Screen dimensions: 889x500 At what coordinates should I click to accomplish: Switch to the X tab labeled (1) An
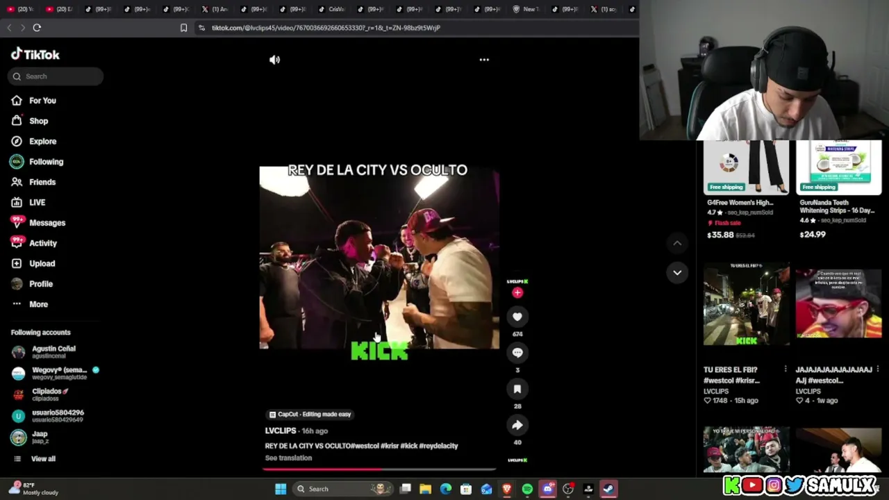[215, 9]
